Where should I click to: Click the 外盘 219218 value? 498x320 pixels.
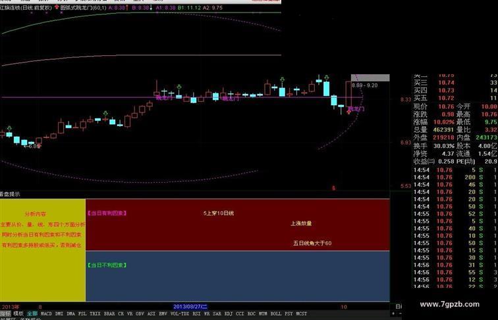click(443, 137)
